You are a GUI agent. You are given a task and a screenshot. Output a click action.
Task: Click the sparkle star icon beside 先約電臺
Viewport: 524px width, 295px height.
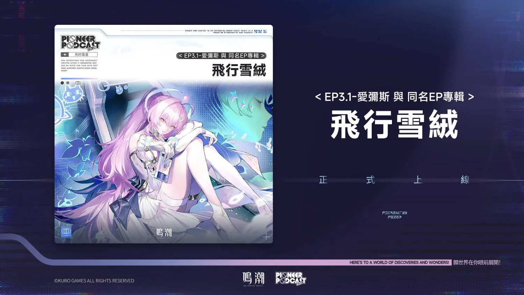pyautogui.click(x=65, y=55)
